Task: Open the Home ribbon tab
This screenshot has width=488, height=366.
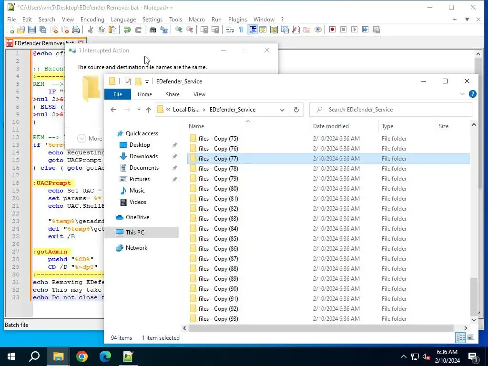Action: pos(145,94)
